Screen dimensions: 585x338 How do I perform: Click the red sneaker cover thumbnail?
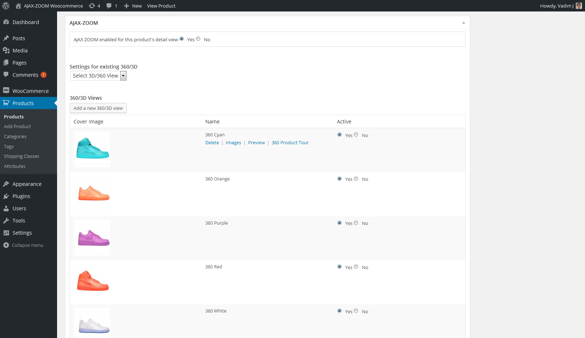click(x=92, y=281)
